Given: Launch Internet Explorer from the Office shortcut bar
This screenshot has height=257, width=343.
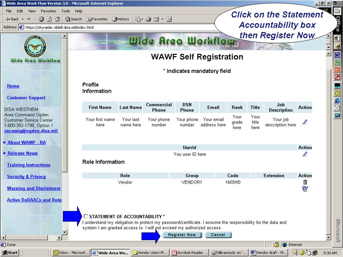Looking at the screenshot, I should pos(337,101).
